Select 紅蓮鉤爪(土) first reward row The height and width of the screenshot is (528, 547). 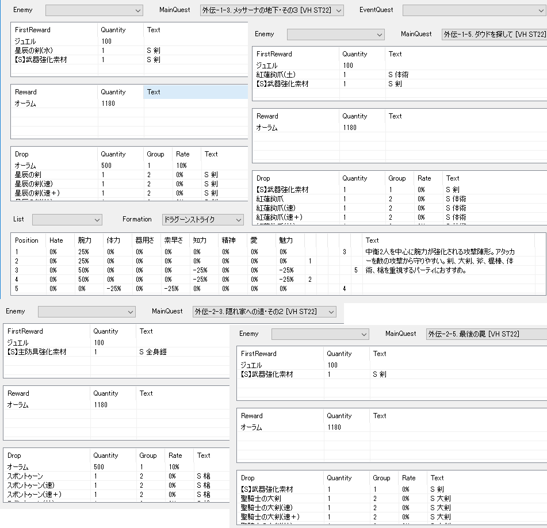coord(399,75)
